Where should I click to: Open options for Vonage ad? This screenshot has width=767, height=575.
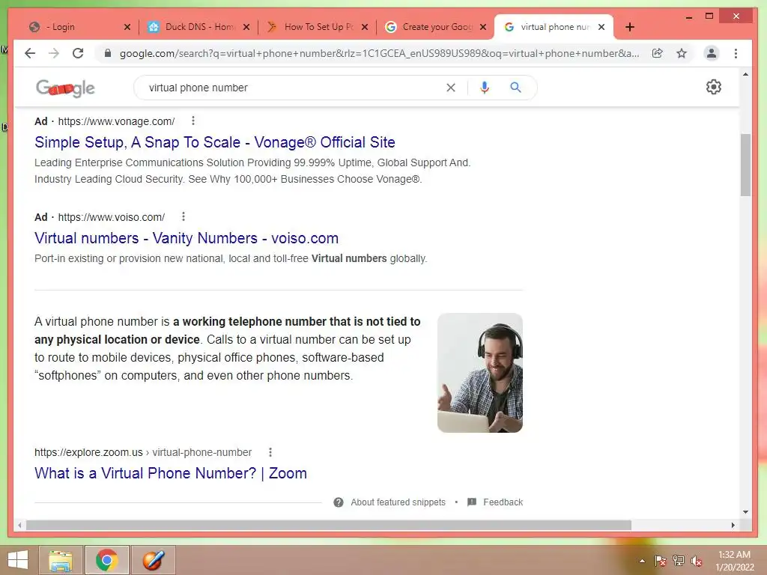click(193, 121)
